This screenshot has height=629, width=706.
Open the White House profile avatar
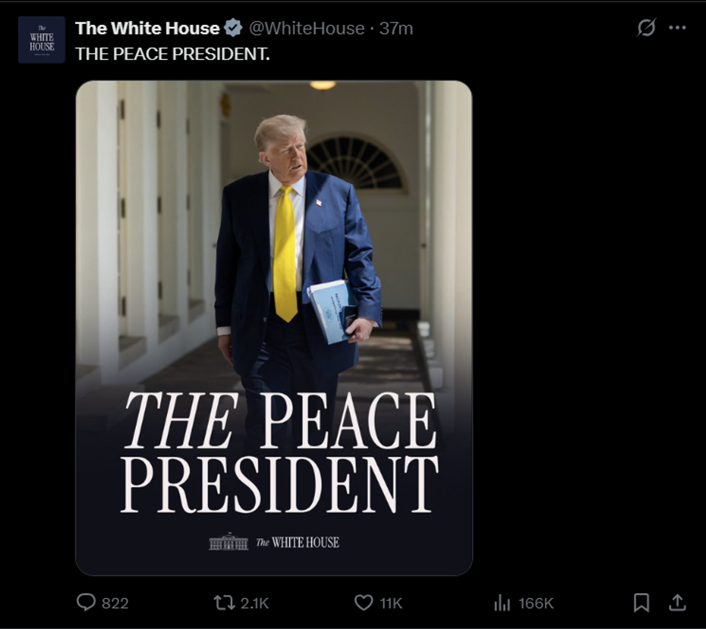pos(42,40)
